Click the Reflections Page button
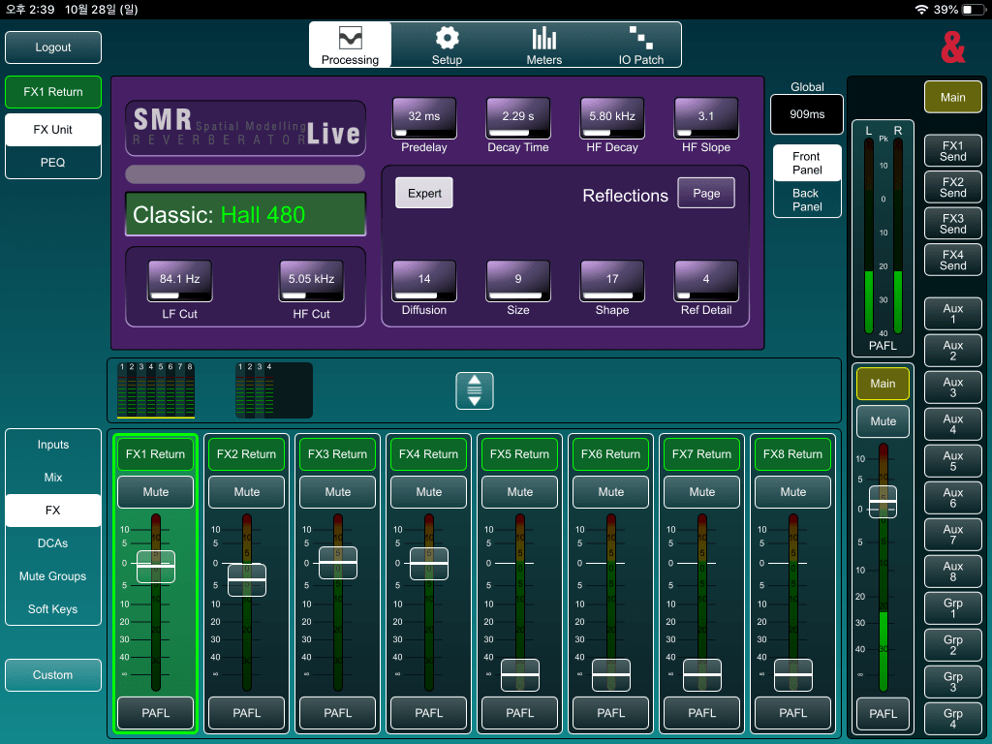The image size is (992, 744). 706,193
